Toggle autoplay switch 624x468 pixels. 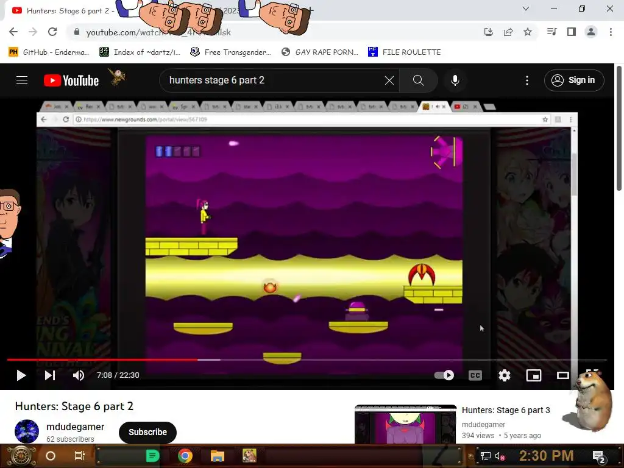(444, 375)
